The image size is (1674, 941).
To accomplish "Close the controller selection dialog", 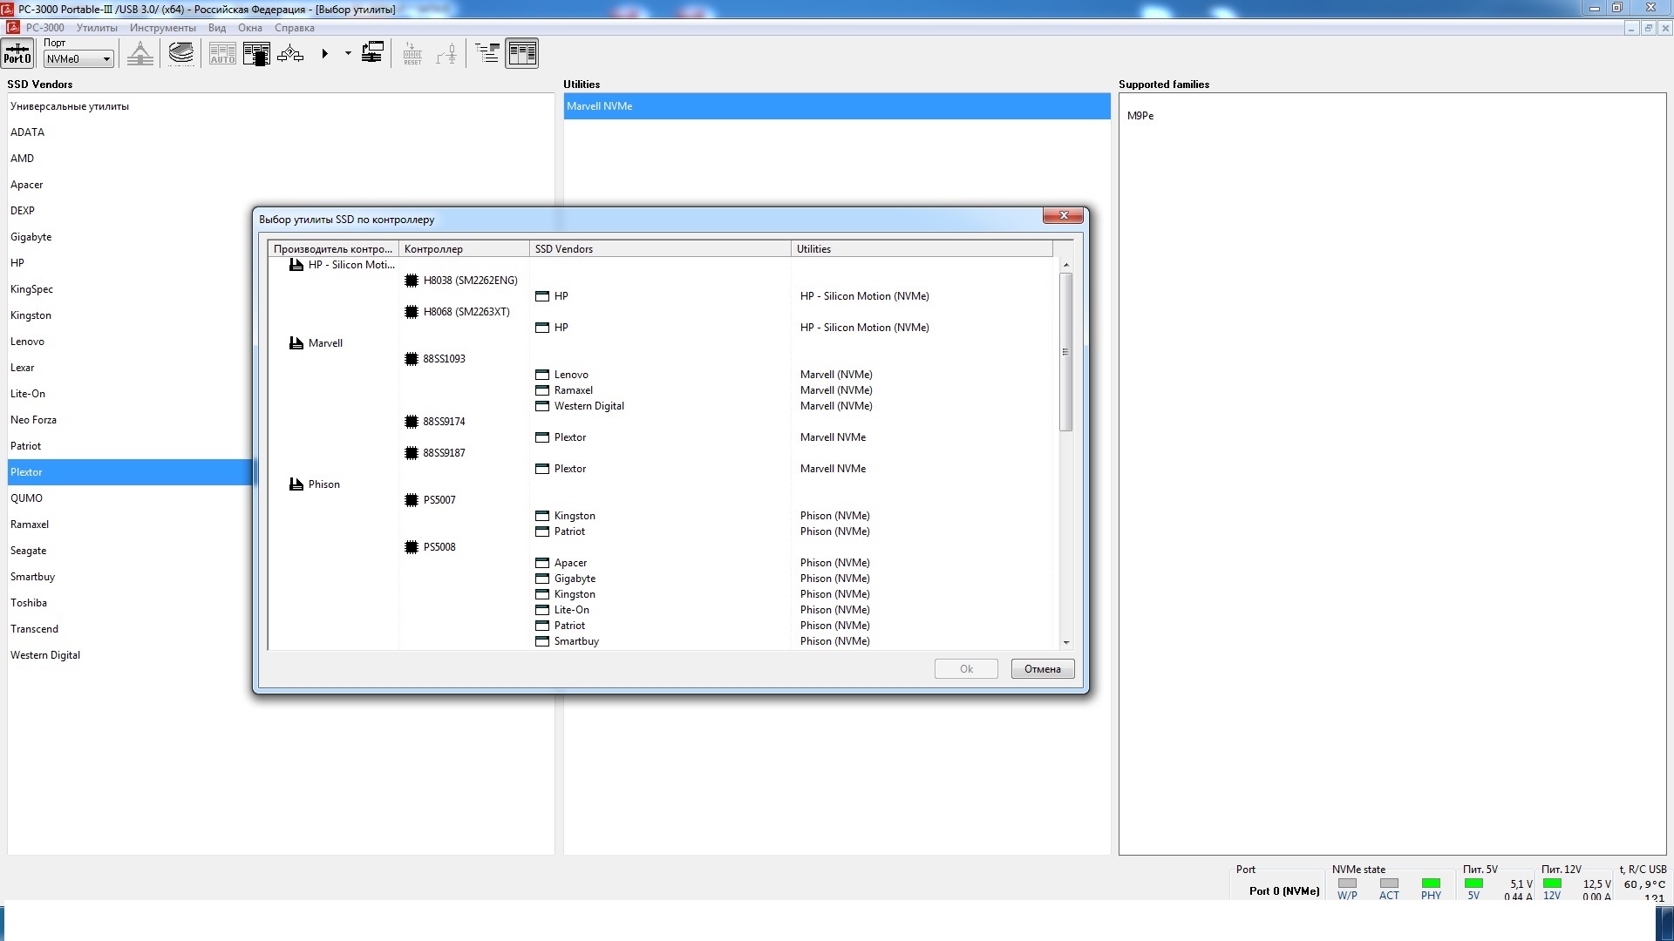I will (x=1063, y=215).
